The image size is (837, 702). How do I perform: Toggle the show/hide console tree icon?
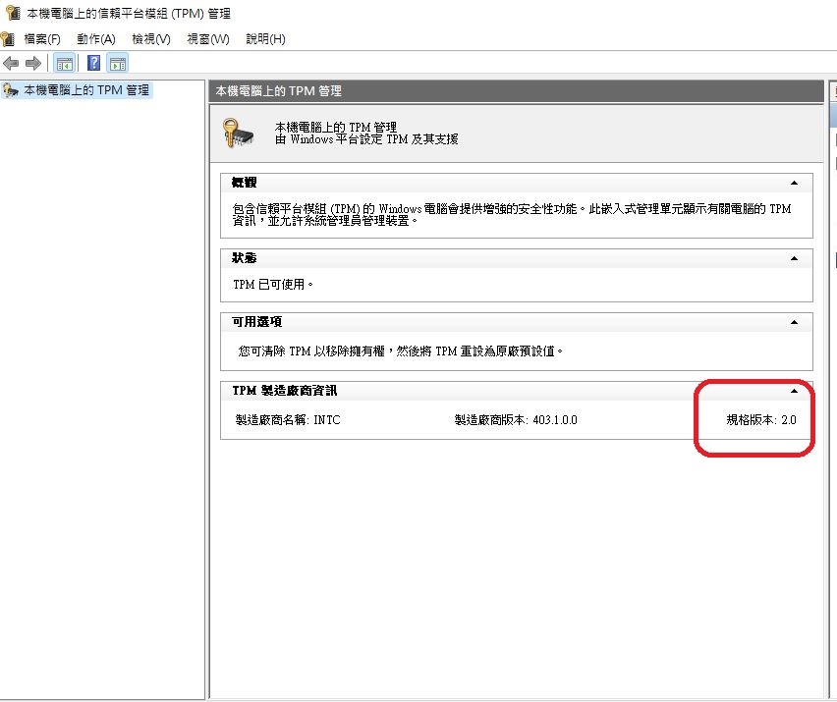pyautogui.click(x=65, y=64)
